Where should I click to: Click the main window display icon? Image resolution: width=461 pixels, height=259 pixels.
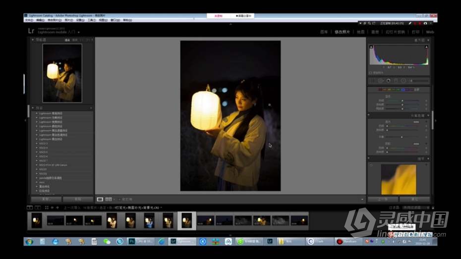[30, 207]
